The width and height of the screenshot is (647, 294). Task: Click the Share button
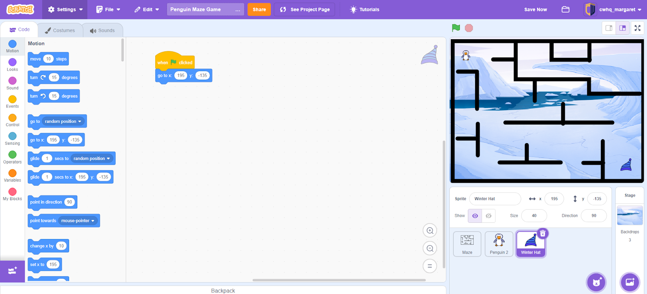point(259,9)
